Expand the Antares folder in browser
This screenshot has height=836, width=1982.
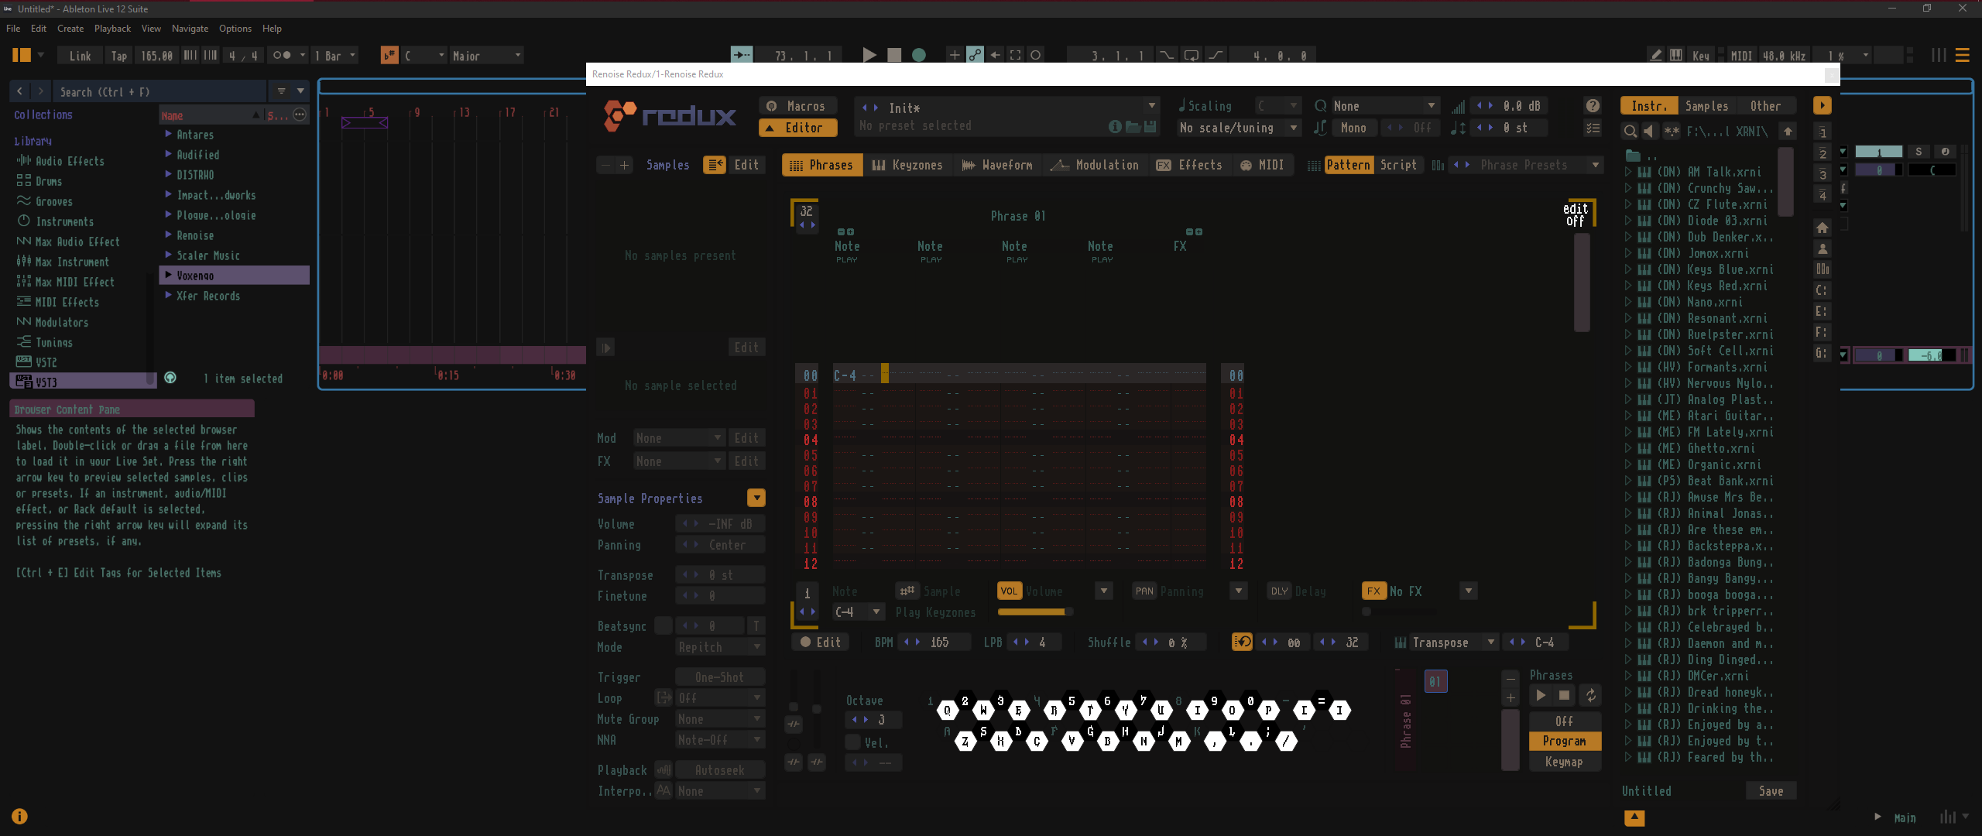point(168,135)
